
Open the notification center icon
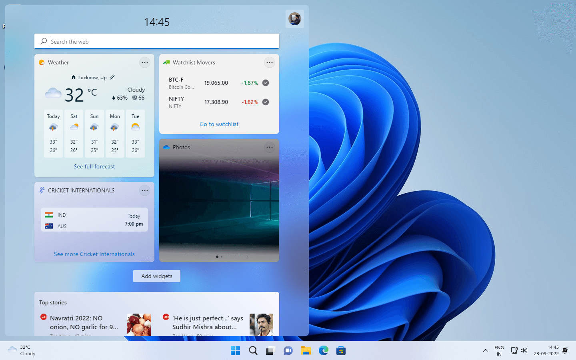click(565, 350)
